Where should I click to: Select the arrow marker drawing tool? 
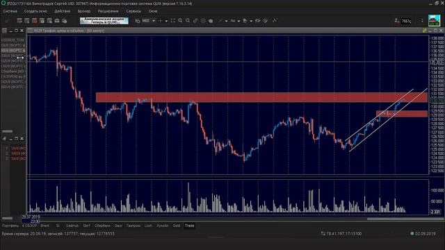pos(245,21)
